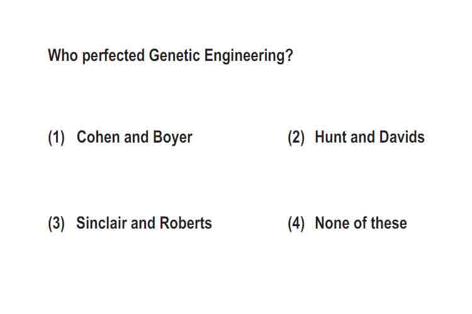Click the (1) option number label
Viewport: 472px width, 314px height.
[56, 138]
